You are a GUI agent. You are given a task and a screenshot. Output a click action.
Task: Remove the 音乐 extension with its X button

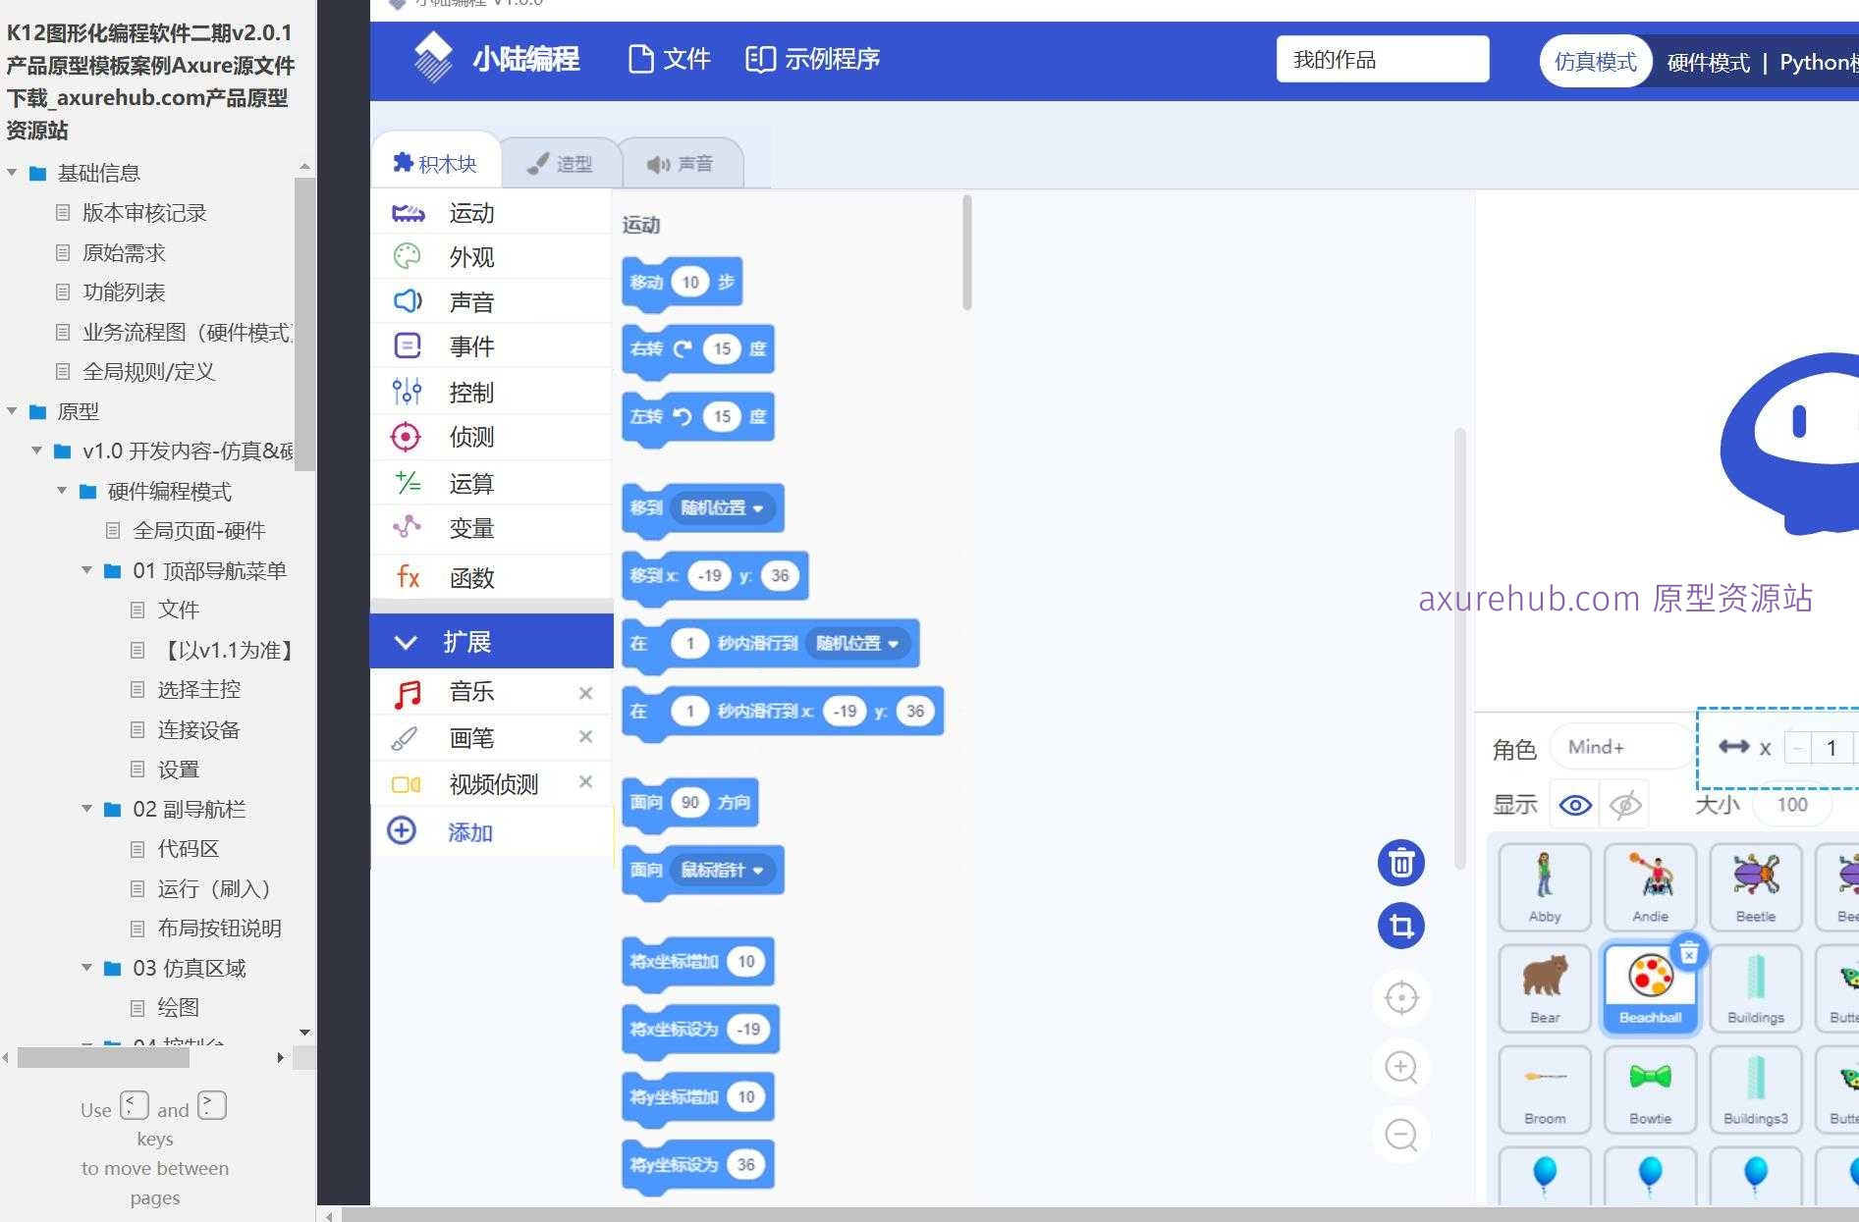click(585, 693)
